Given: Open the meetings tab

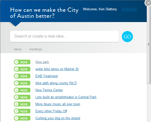Looking at the screenshot, I should pyautogui.click(x=35, y=49).
